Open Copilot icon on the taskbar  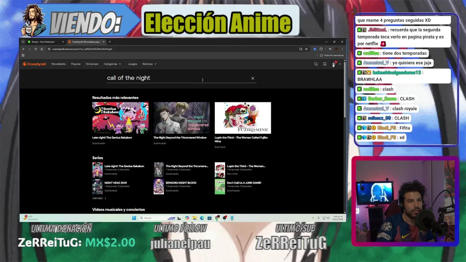coord(187,218)
